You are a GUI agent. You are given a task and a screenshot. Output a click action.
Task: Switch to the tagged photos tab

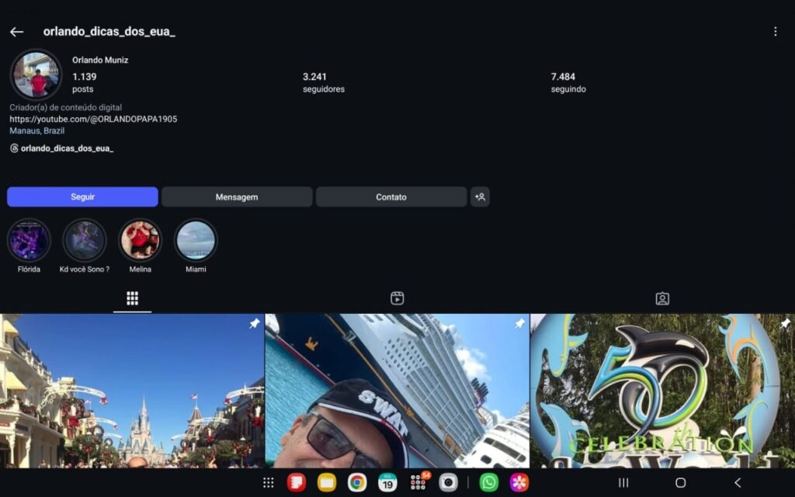[662, 298]
